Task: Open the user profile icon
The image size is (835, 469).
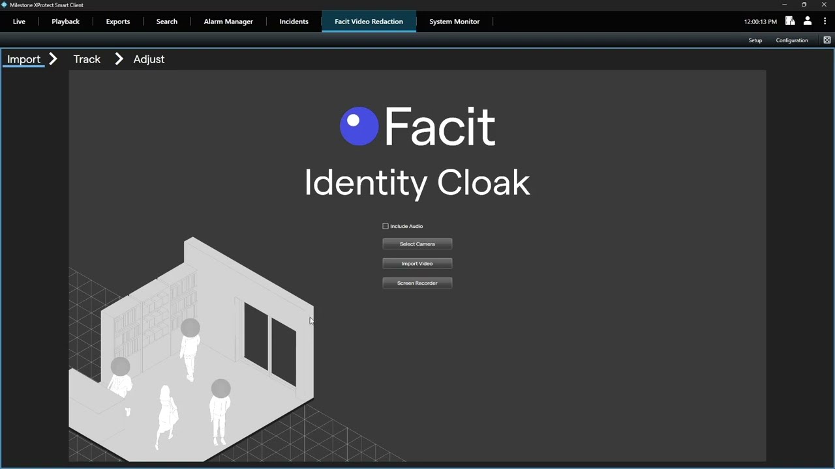Action: coord(808,21)
